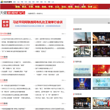Read article 人民时评：让每个人从健康中国建设中获益

(49, 42)
